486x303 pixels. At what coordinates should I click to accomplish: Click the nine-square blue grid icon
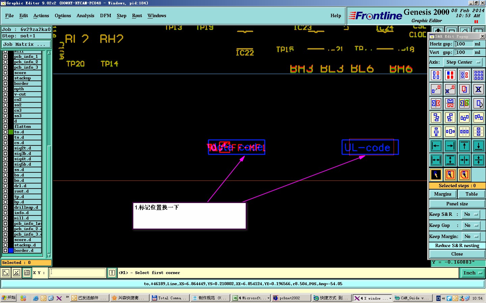[479, 75]
